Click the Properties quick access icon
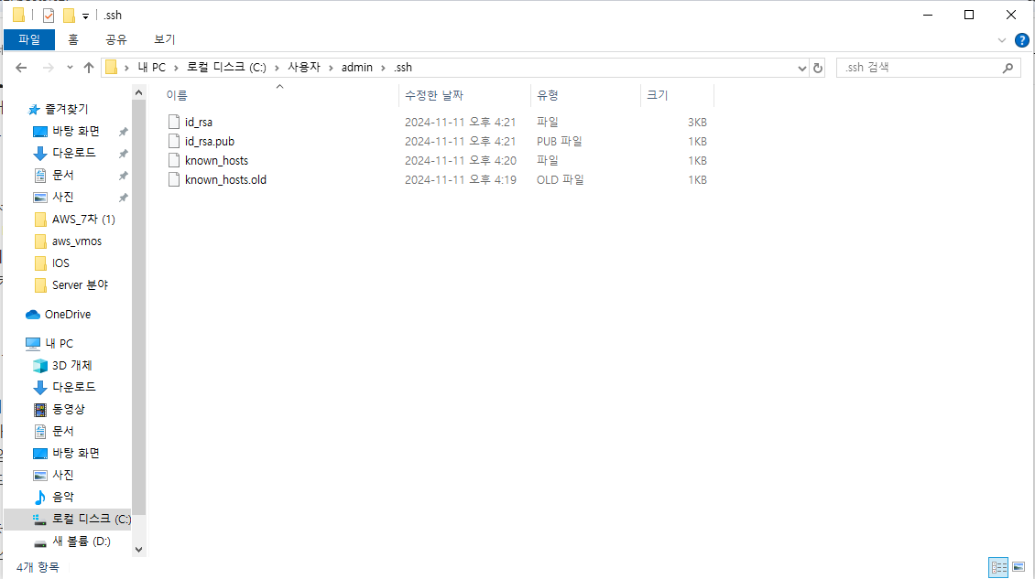The height and width of the screenshot is (579, 1035). [x=49, y=16]
